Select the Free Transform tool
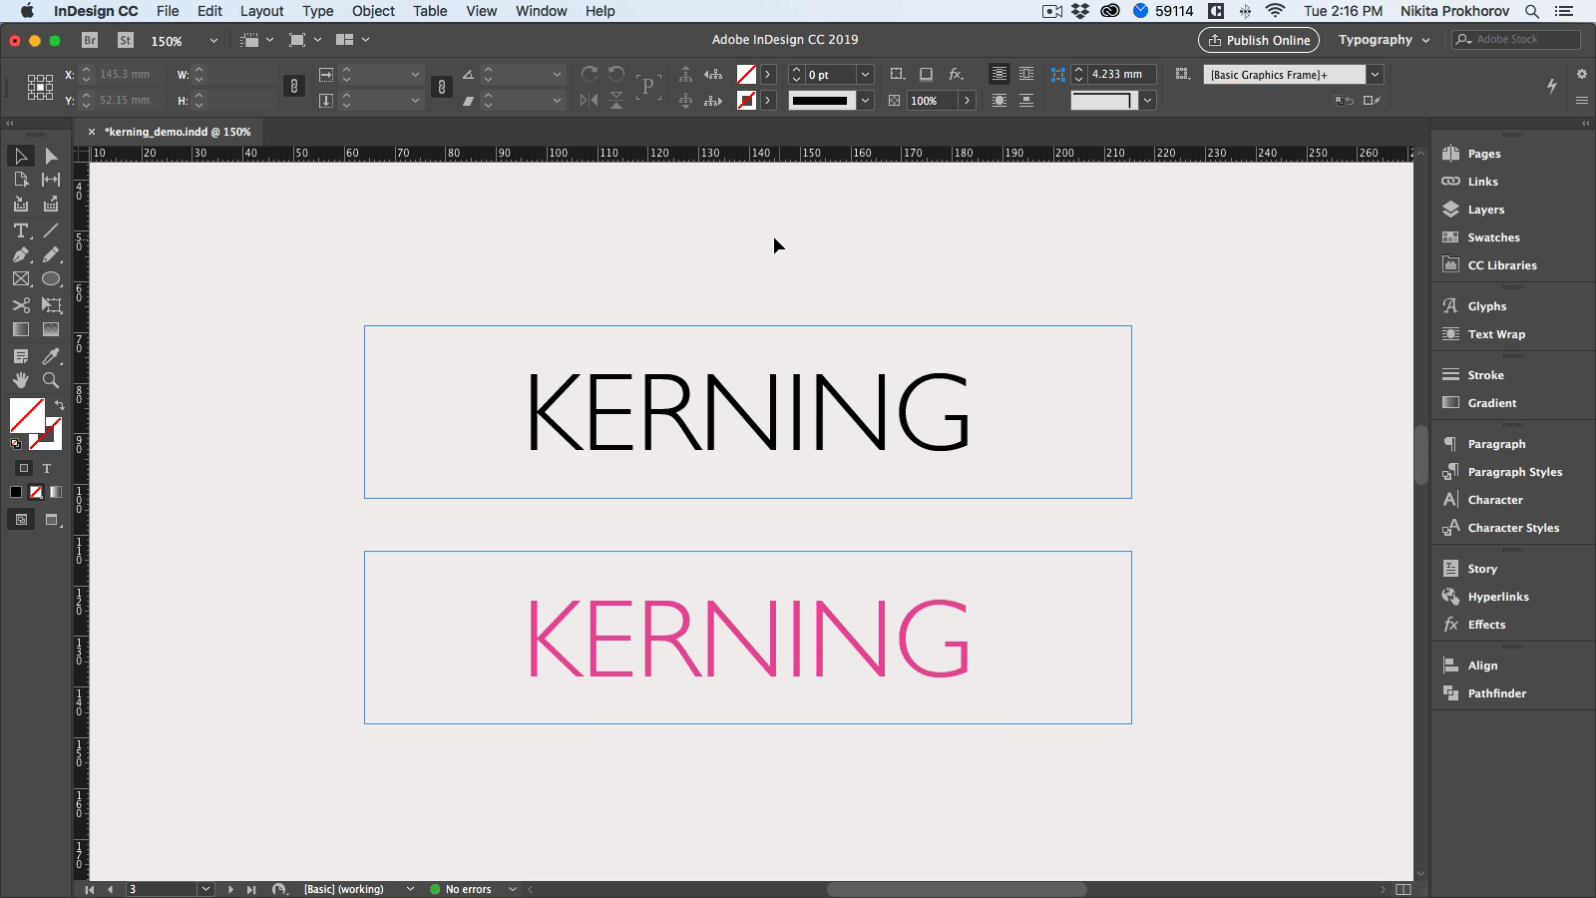The height and width of the screenshot is (898, 1596). tap(51, 305)
